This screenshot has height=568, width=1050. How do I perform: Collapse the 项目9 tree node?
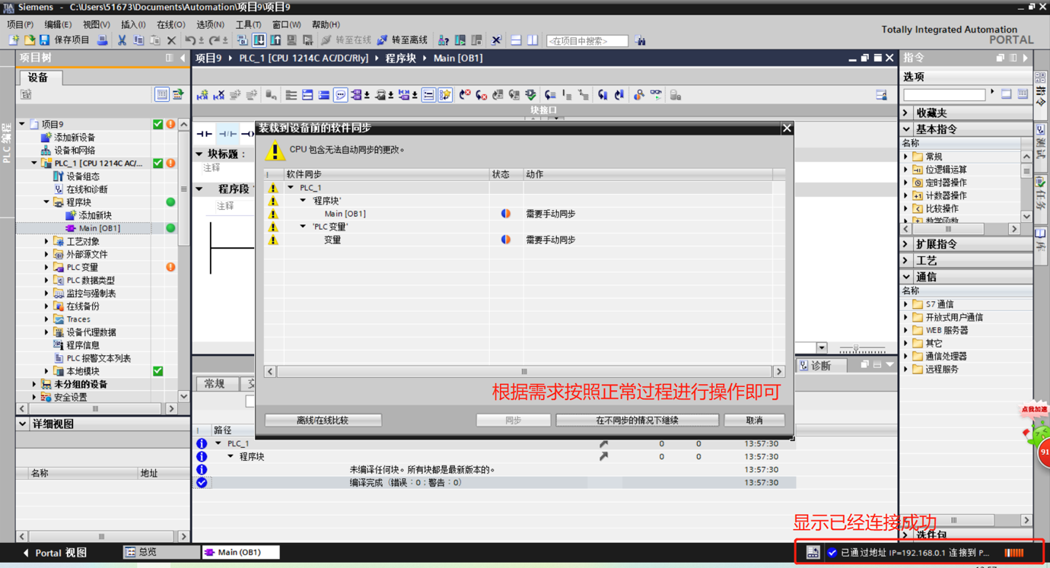[22, 124]
